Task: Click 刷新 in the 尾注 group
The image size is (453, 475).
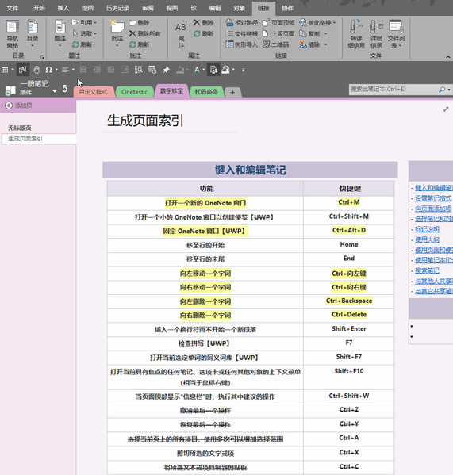Action: tap(203, 33)
